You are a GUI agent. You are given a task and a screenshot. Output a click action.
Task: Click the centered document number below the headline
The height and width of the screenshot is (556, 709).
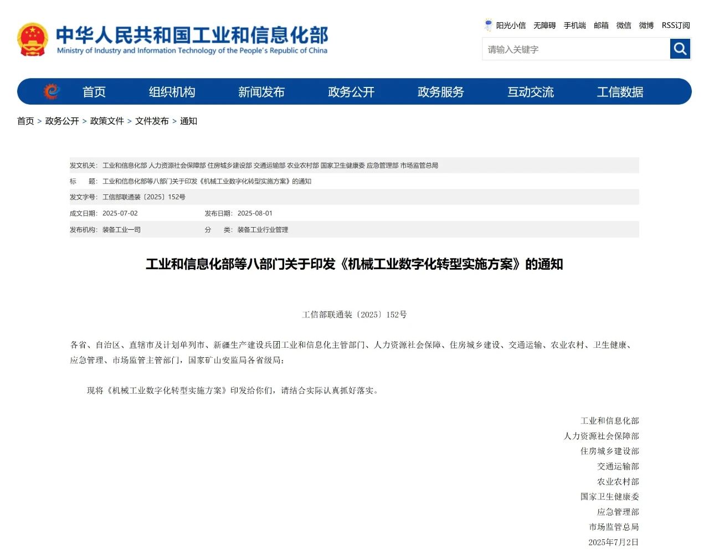[354, 315]
